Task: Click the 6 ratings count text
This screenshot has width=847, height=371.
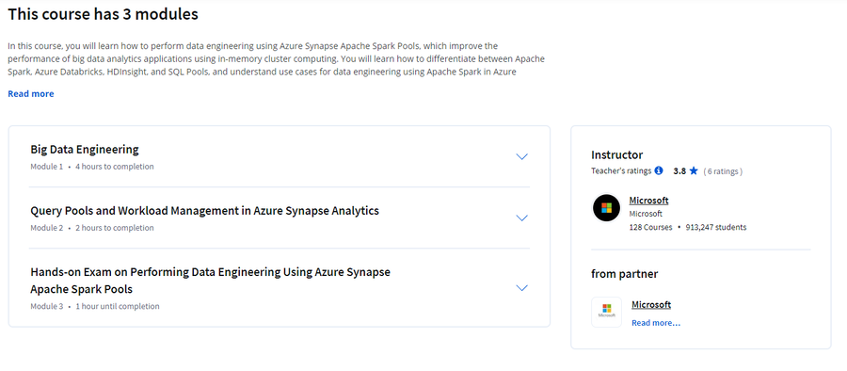Action: tap(723, 170)
